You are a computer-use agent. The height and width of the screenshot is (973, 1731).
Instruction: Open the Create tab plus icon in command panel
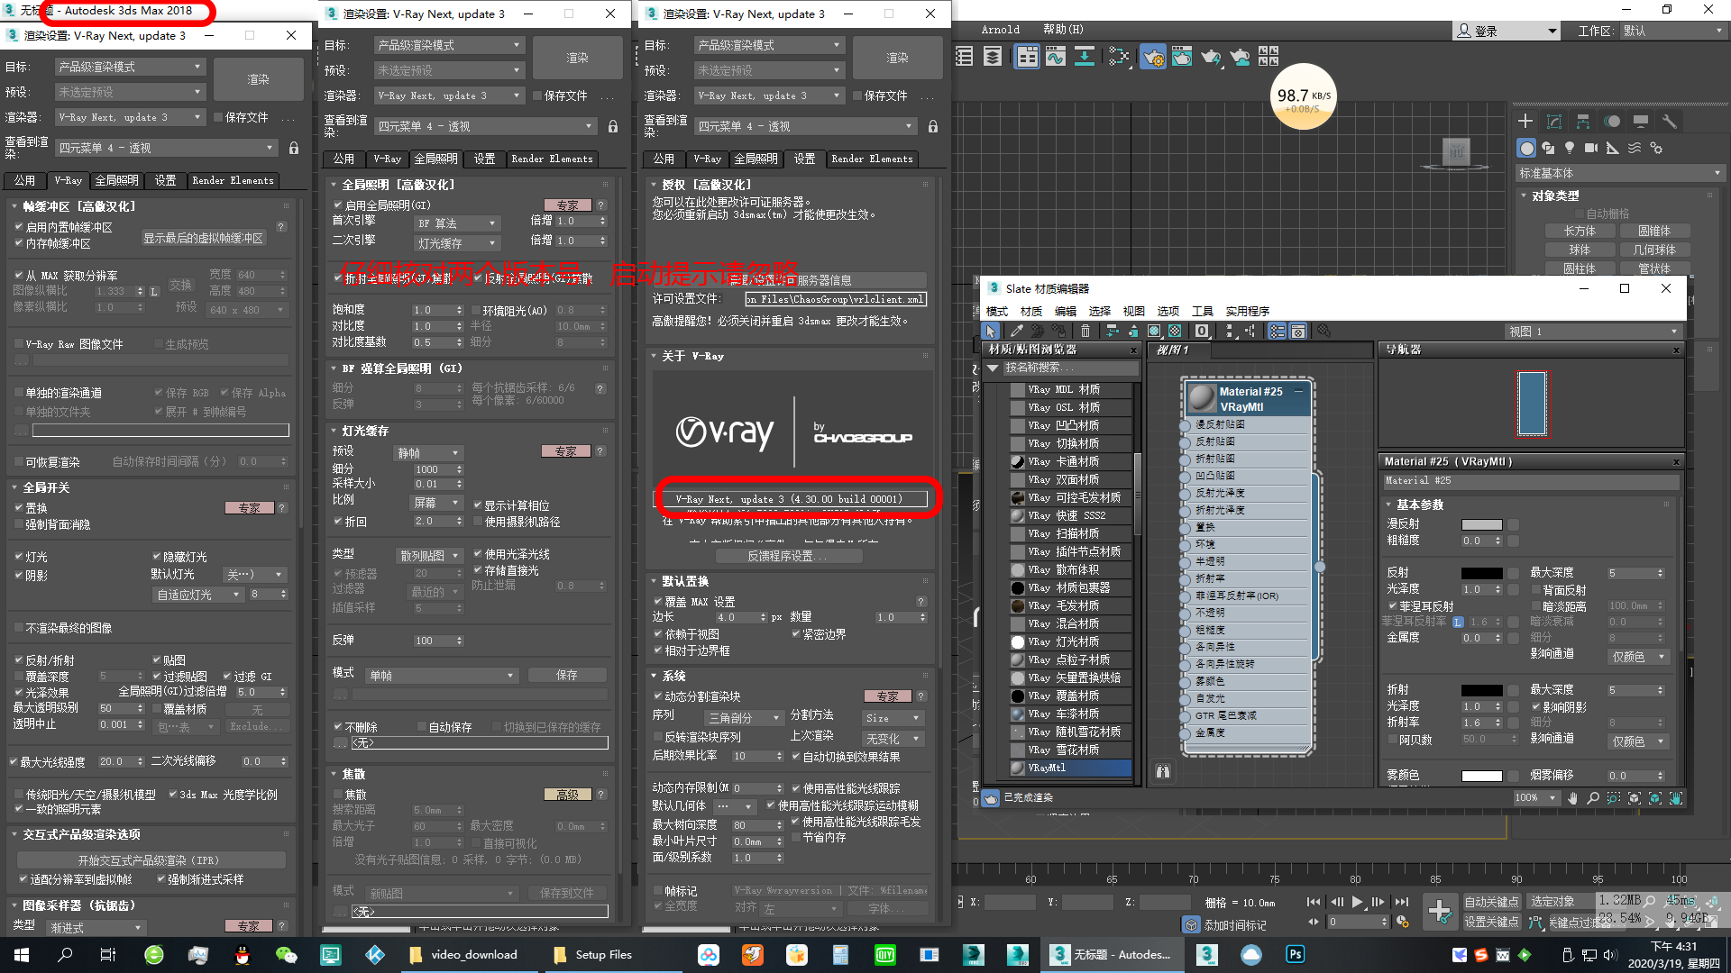tap(1525, 121)
